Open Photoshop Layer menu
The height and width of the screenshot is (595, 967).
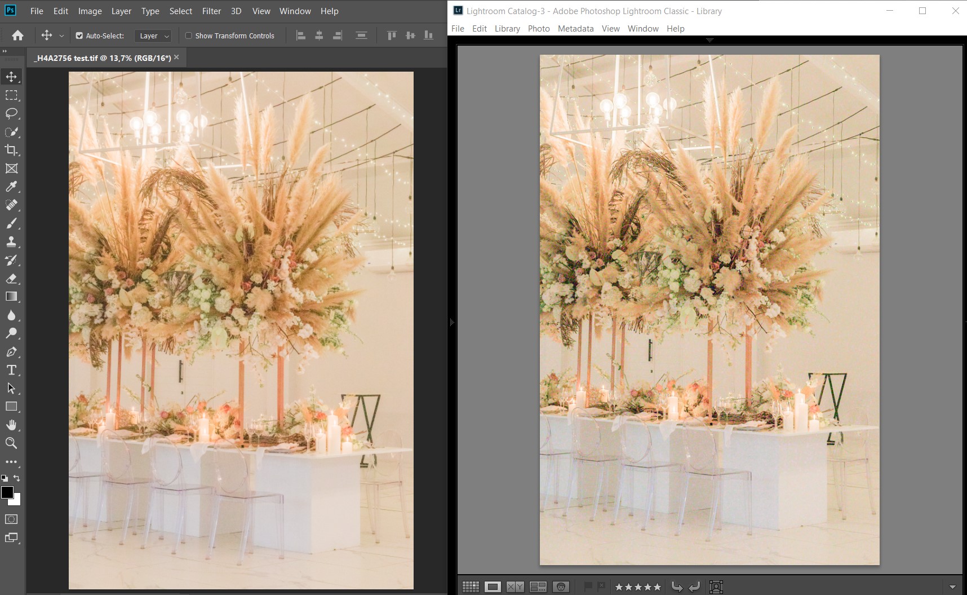pyautogui.click(x=121, y=11)
